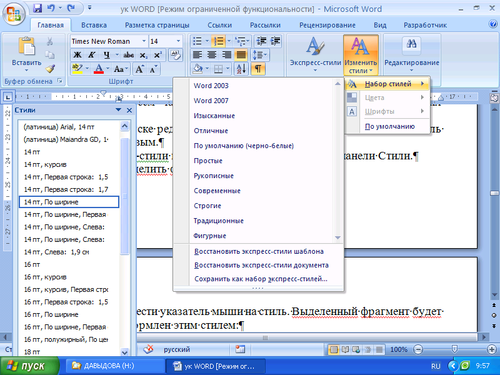The height and width of the screenshot is (375, 500).
Task: Close the Стили pane
Action: pyautogui.click(x=129, y=110)
